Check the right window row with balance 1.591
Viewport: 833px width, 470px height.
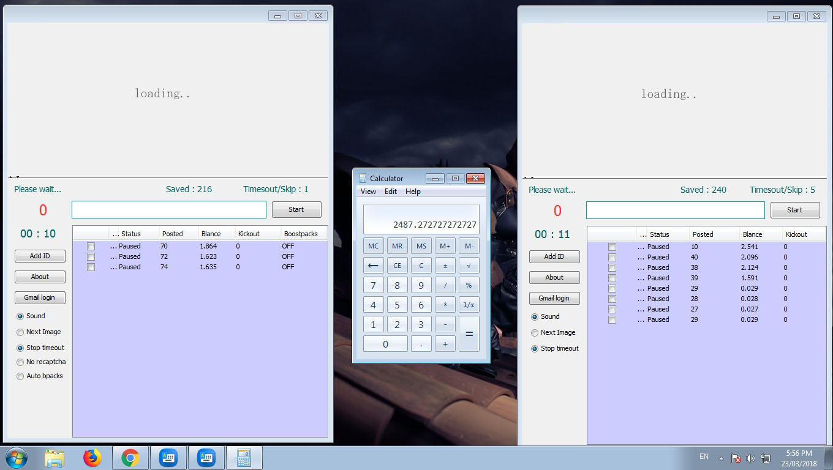tap(612, 278)
